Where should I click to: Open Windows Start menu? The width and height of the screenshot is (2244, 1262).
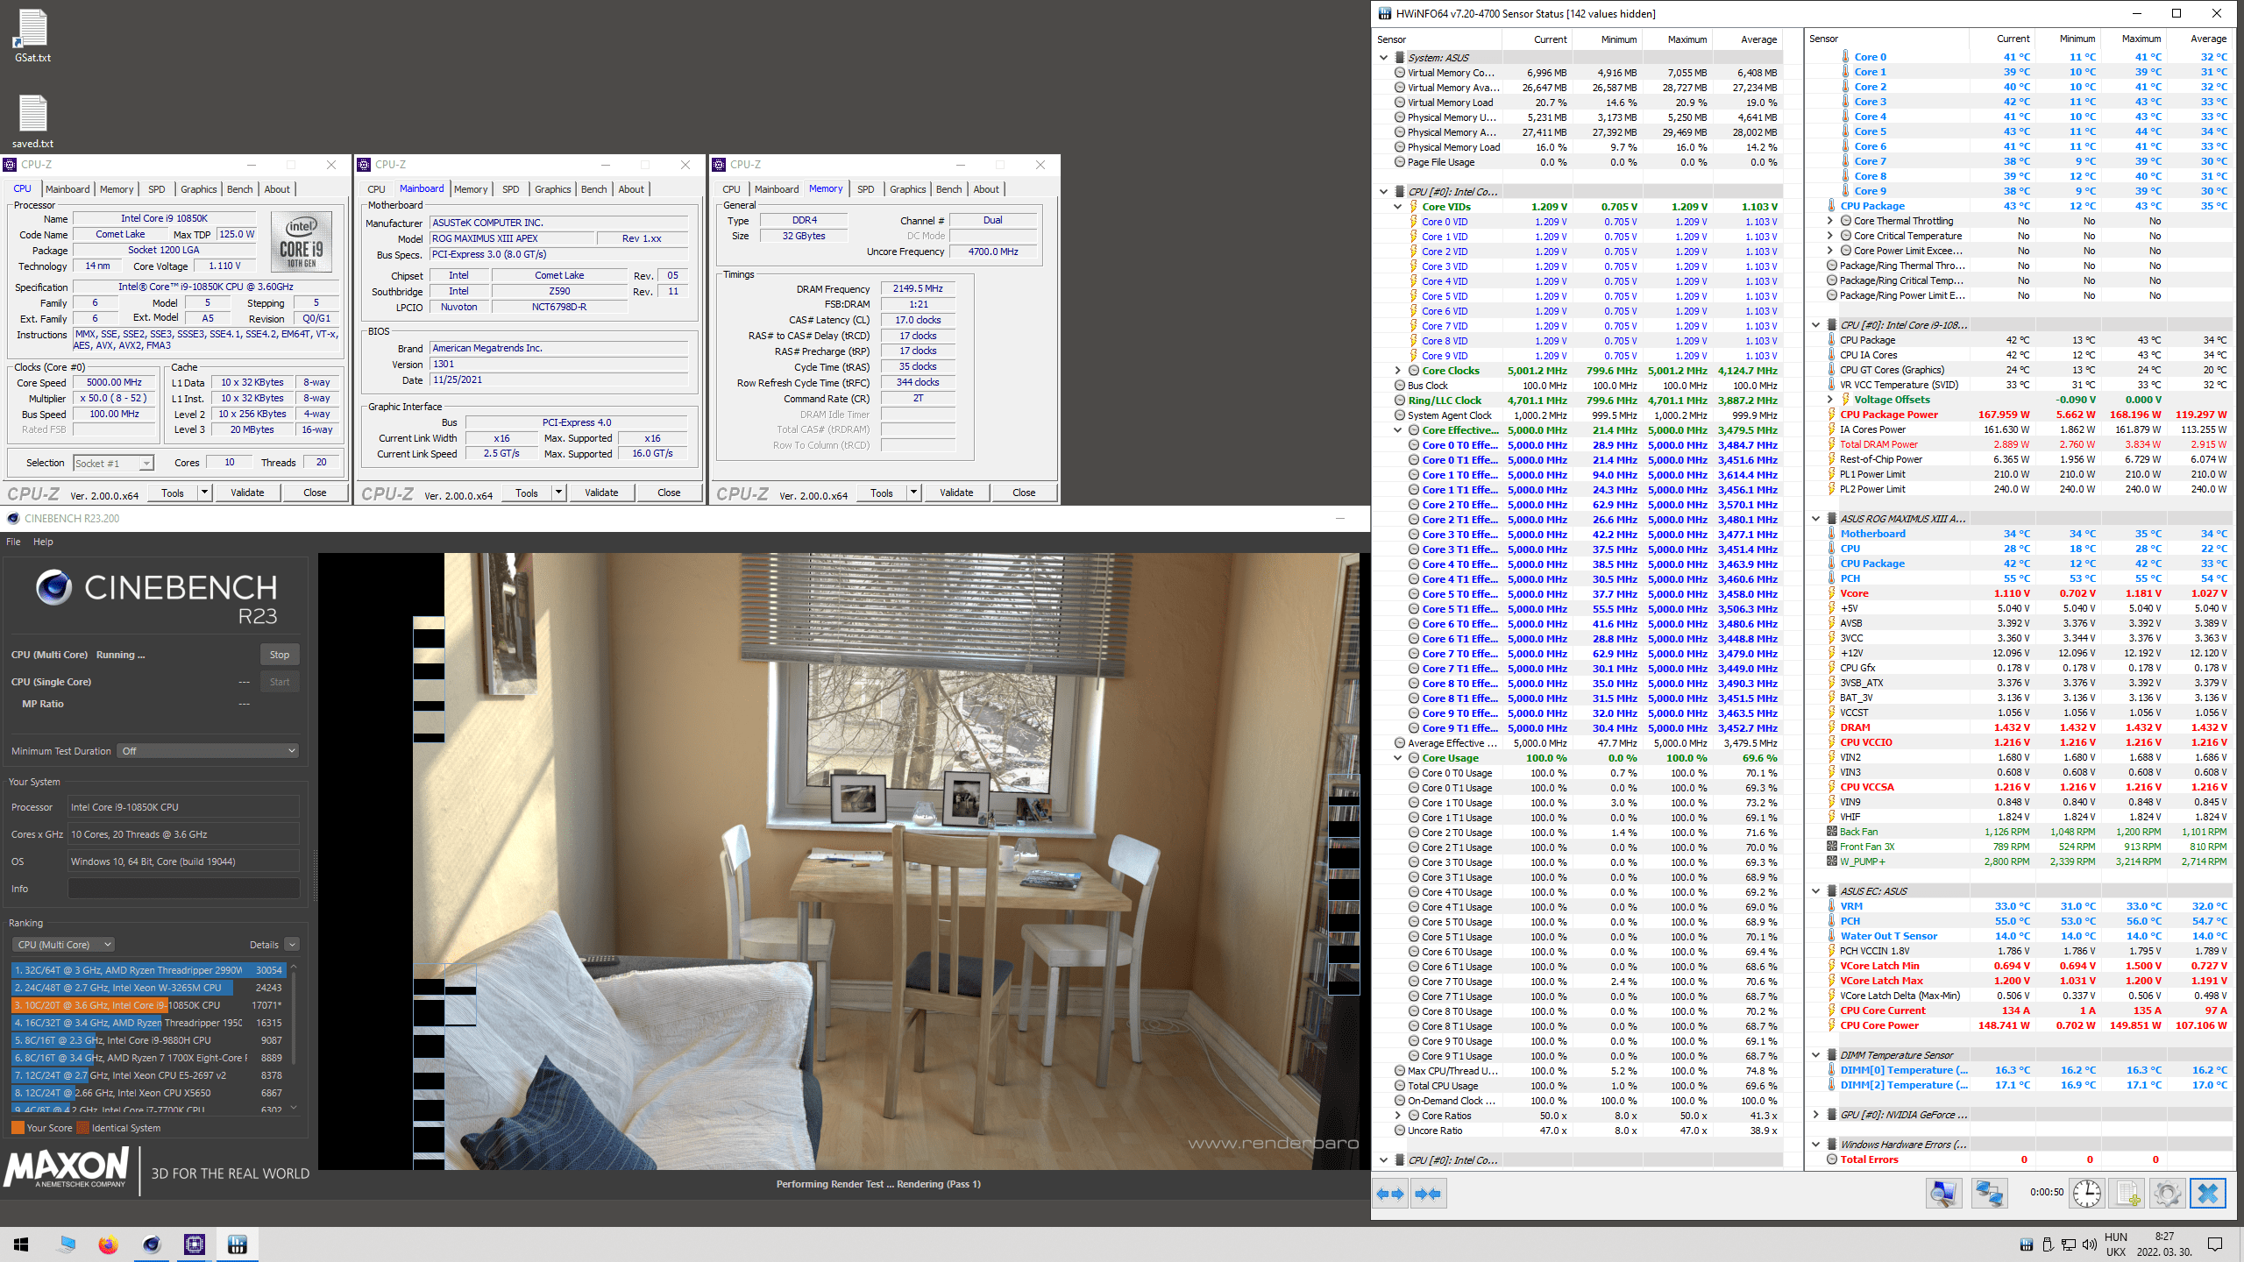coord(21,1244)
